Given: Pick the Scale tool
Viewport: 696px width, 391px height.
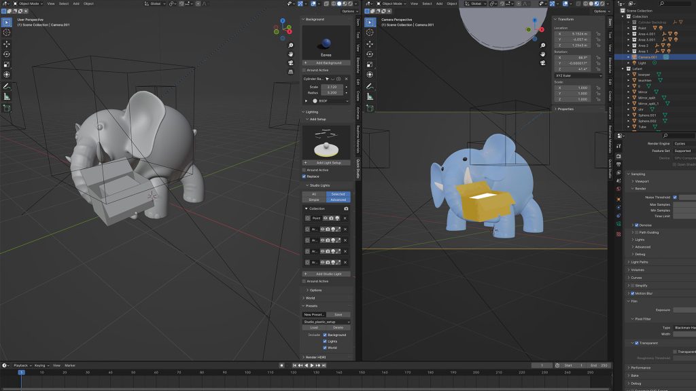Looking at the screenshot, I should (7, 64).
